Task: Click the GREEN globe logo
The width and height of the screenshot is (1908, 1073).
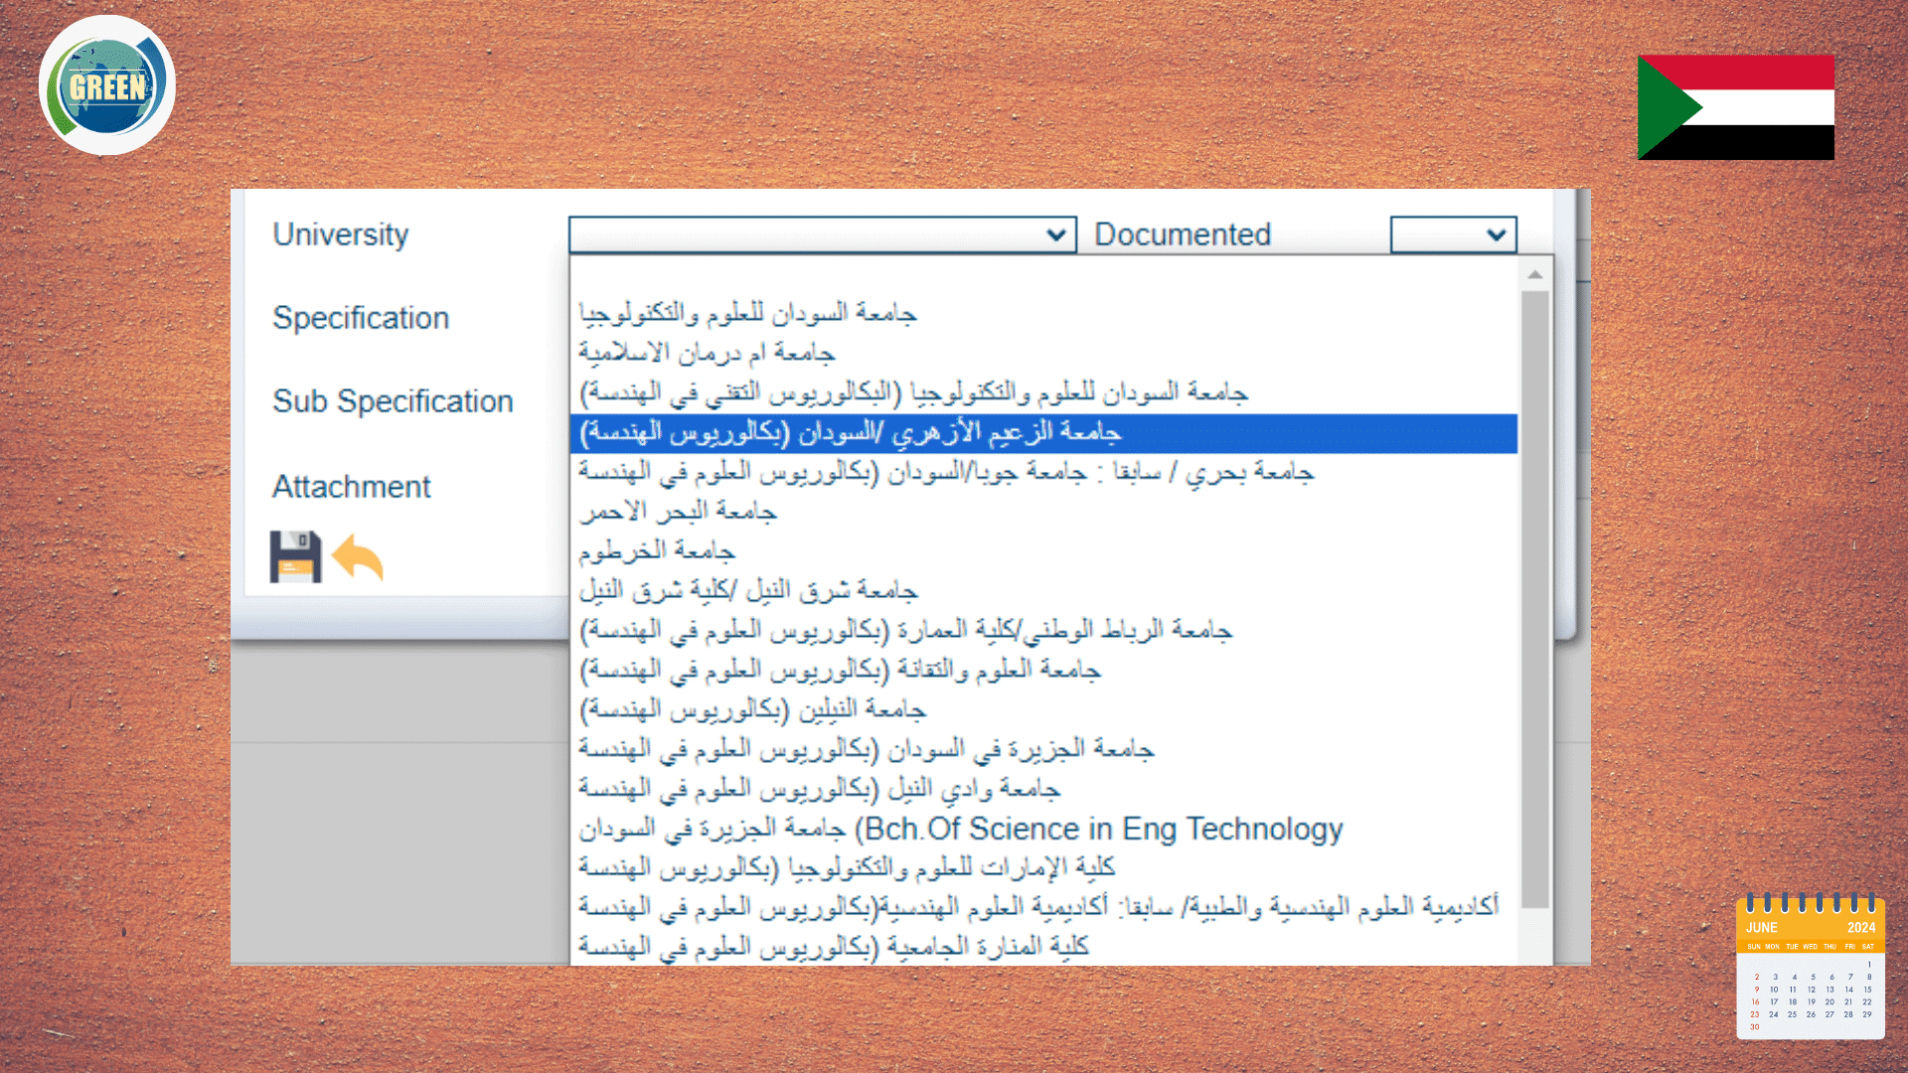Action: coord(107,85)
